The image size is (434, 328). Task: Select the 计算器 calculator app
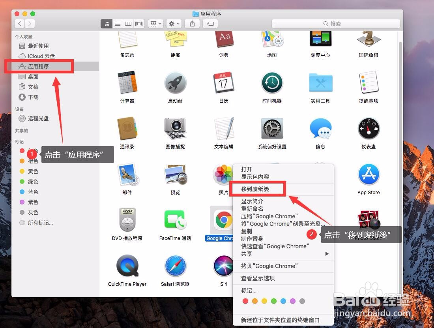127,82
